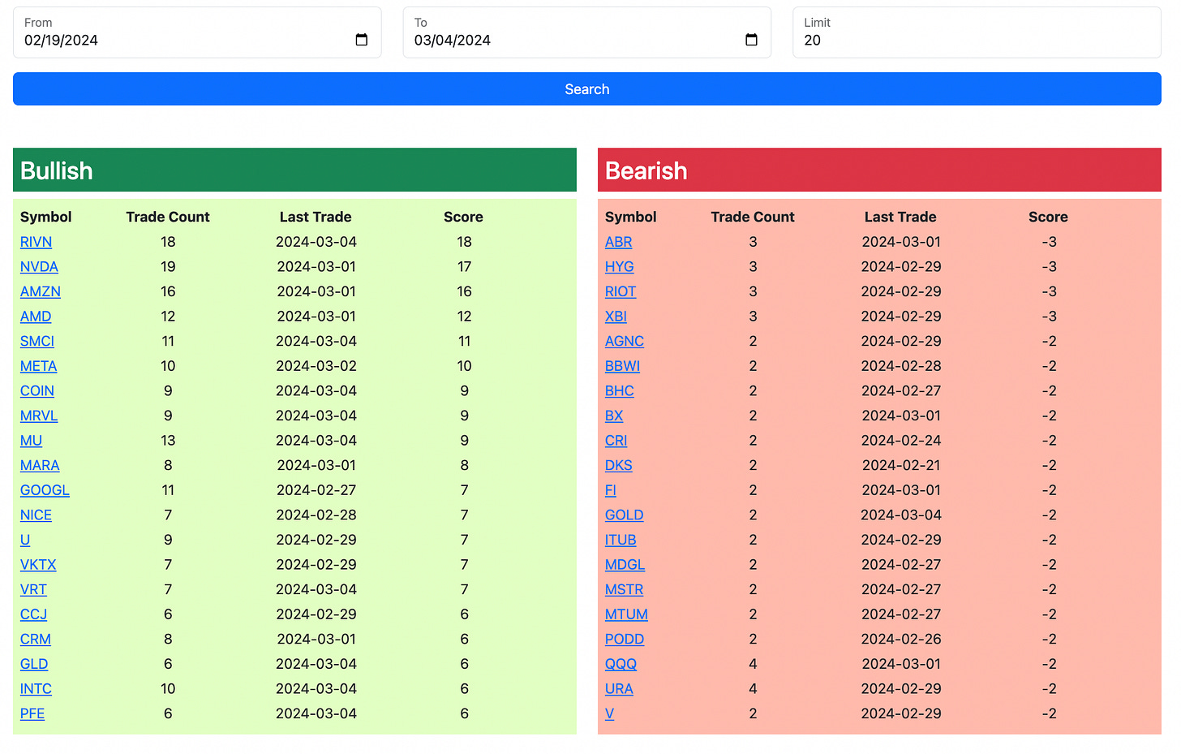Select PODD last trade date 2024-02-26
The width and height of the screenshot is (1181, 754).
point(901,640)
